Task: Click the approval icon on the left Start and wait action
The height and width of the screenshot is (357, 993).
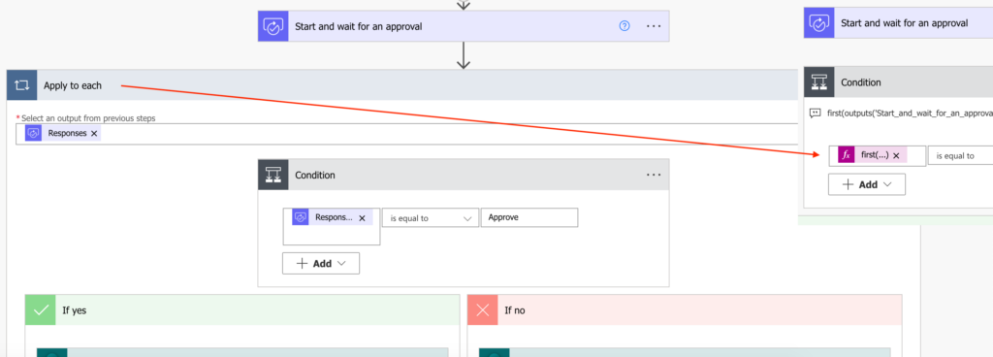Action: pos(272,26)
